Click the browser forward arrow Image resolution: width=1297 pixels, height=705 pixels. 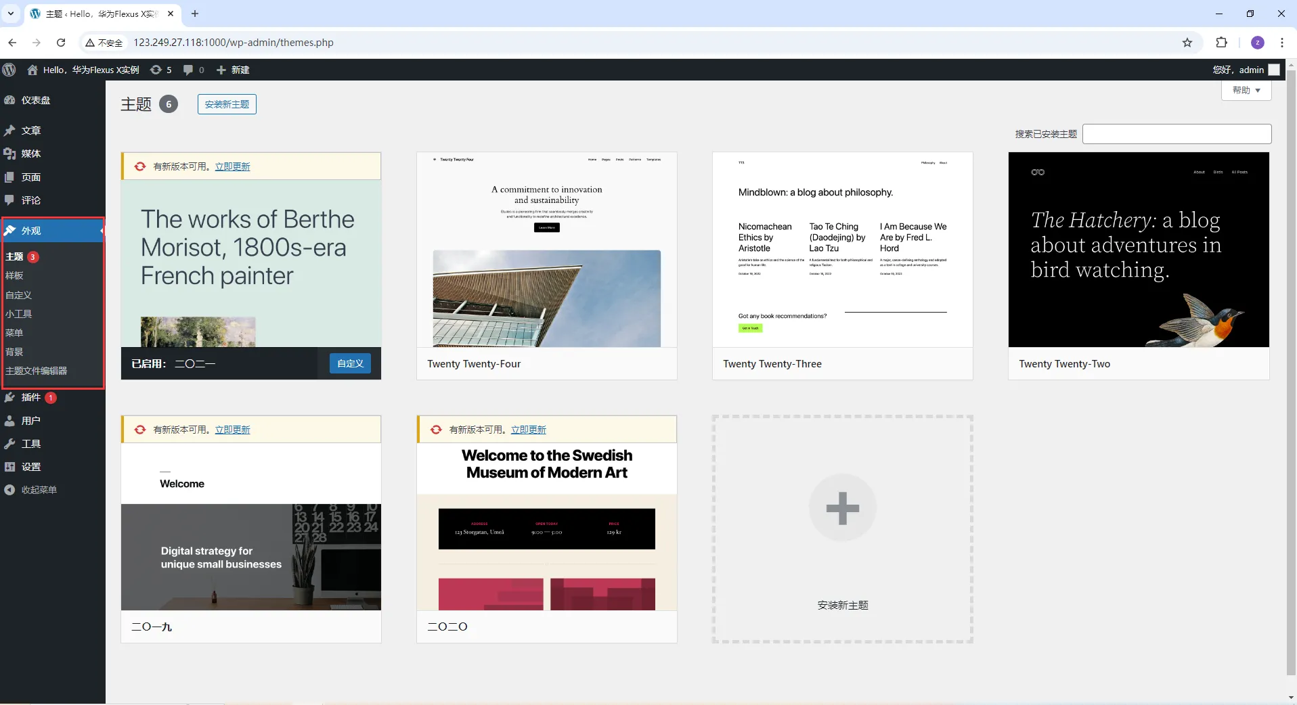(x=37, y=43)
